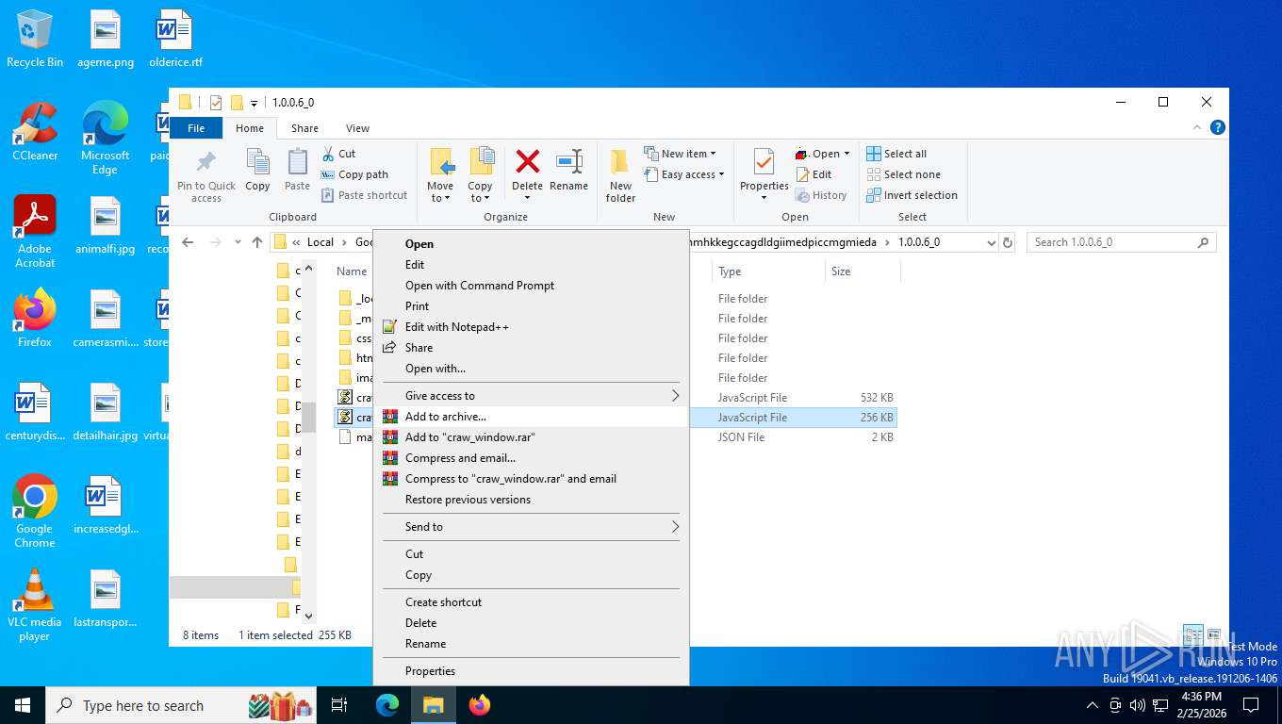The width and height of the screenshot is (1282, 724).
Task: Click Invert selection in ribbon
Action: [x=912, y=195]
